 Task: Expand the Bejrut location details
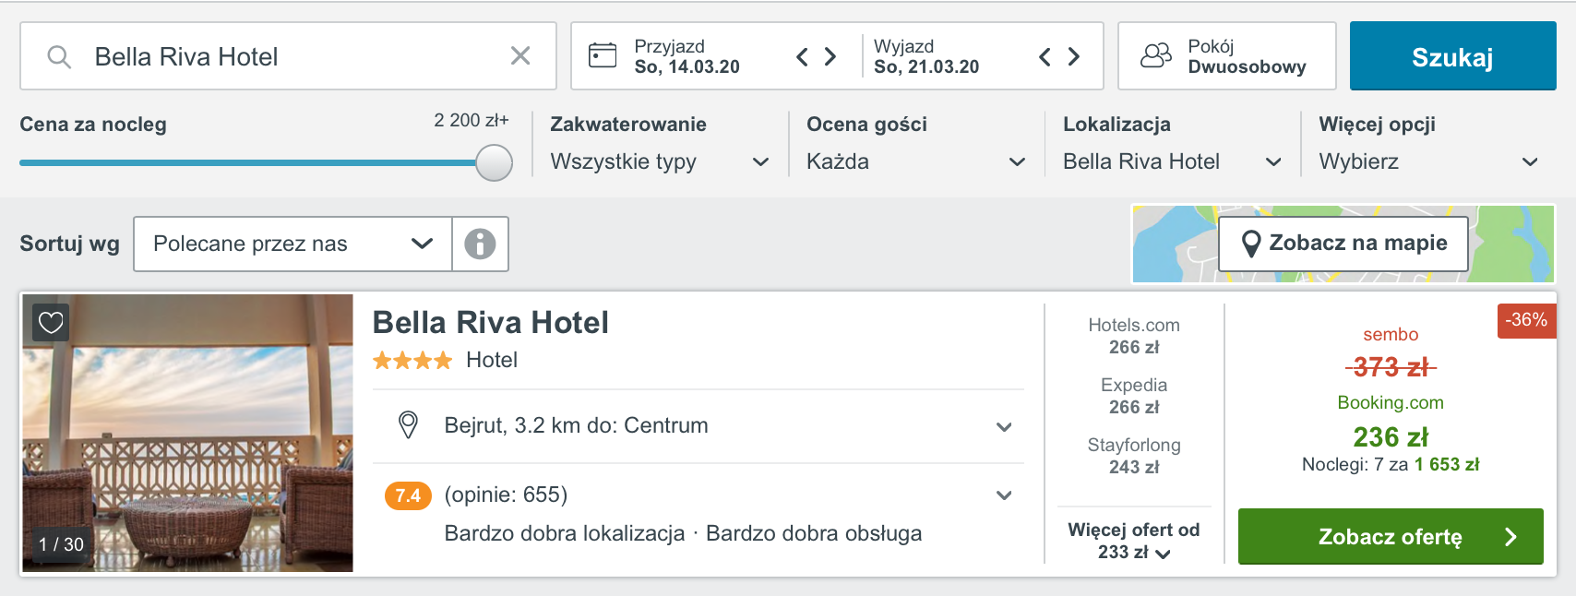click(x=698, y=425)
